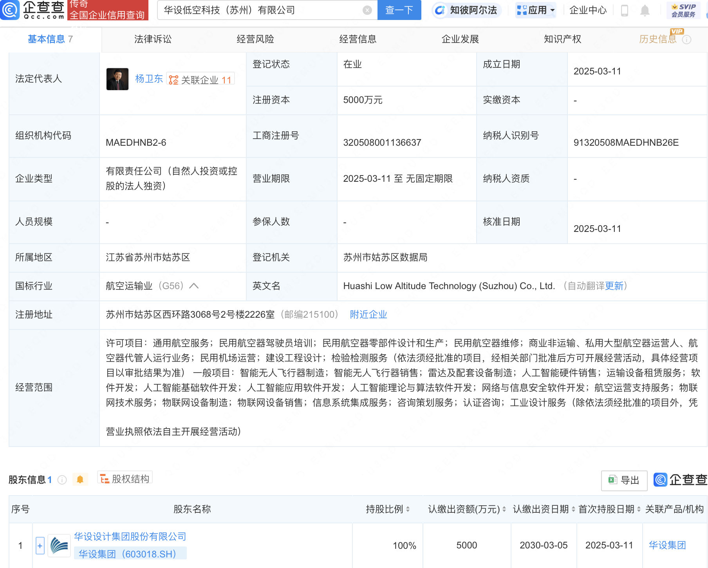Open SVIP member services badge
Image resolution: width=708 pixels, height=568 pixels.
coord(683,10)
